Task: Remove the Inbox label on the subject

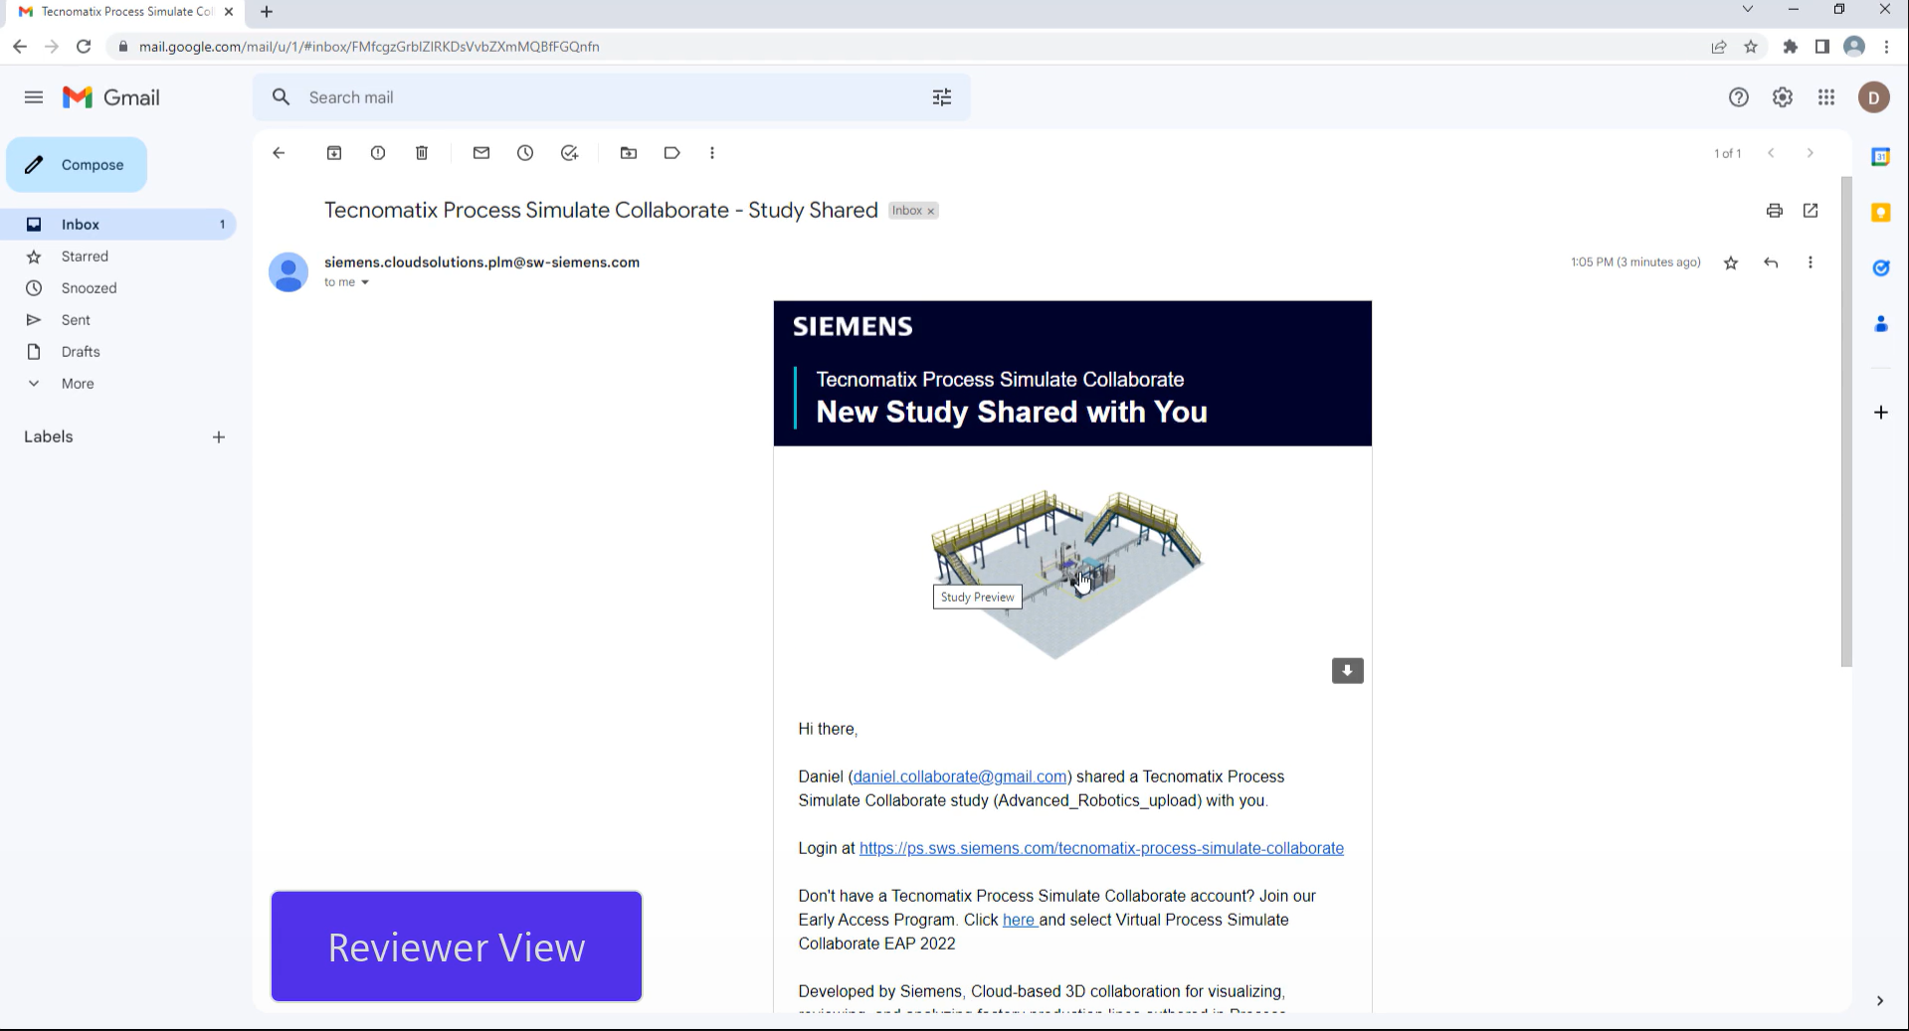Action: tap(930, 211)
